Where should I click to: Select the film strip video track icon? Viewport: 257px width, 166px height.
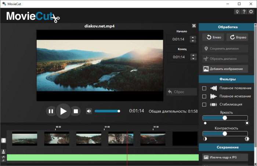point(3,140)
